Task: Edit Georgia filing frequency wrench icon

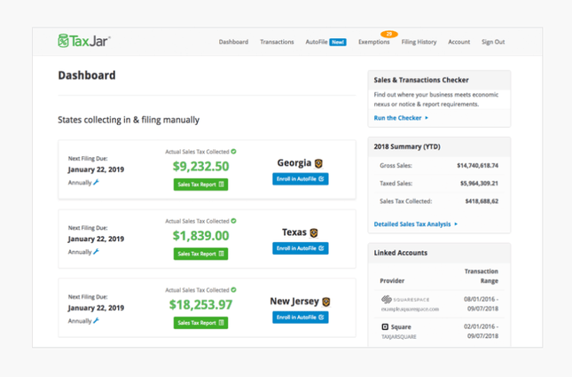Action: (x=97, y=182)
